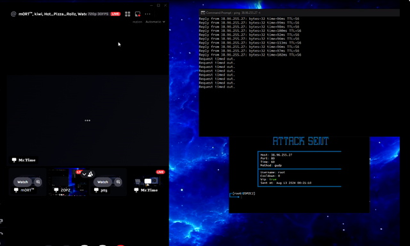Click the jttg name label on tile
The height and width of the screenshot is (246, 410).
click(x=101, y=190)
